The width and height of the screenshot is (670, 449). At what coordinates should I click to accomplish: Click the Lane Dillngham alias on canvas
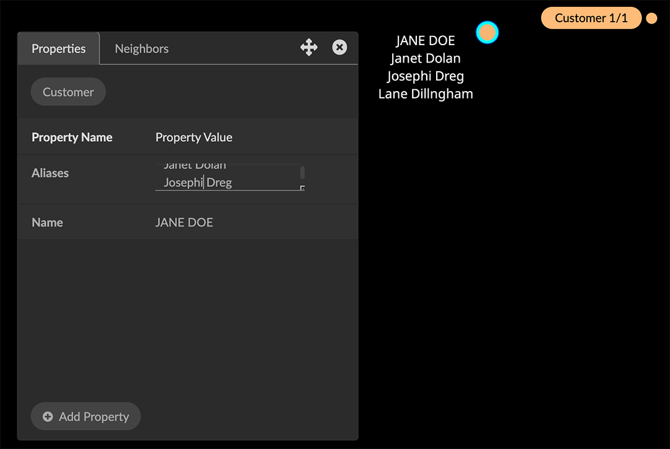pos(426,94)
